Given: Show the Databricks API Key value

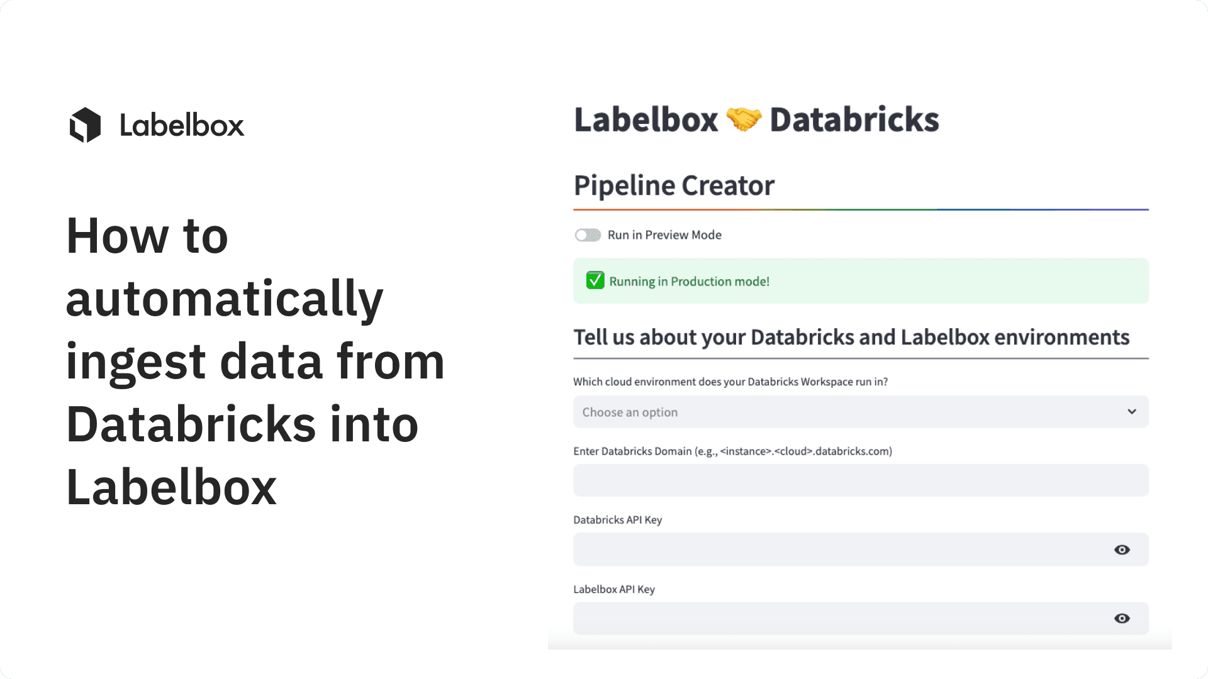Looking at the screenshot, I should (1122, 550).
